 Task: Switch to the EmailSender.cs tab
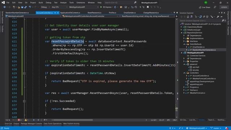[x=130, y=13]
